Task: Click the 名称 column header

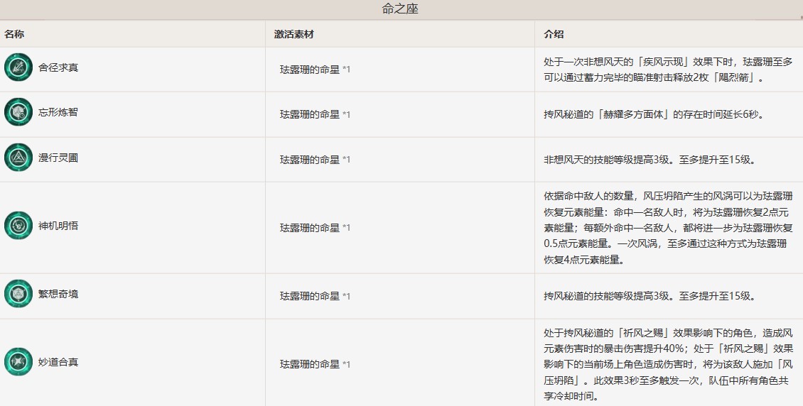Action: 14,34
